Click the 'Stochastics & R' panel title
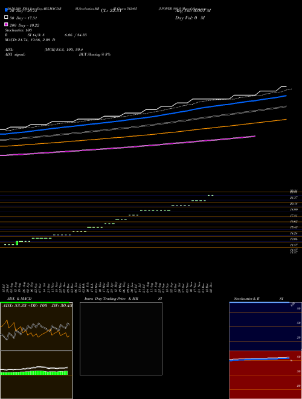Screen dimensions: 302x399 (246, 299)
